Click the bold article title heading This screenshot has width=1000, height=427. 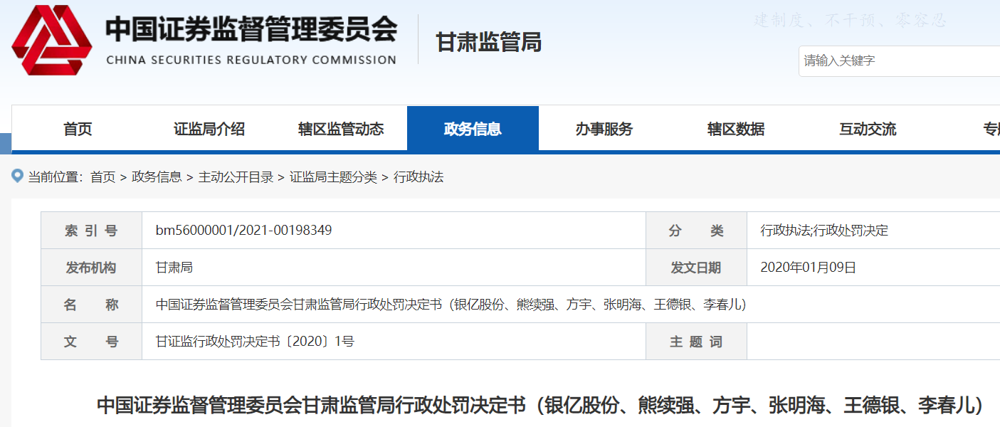coord(540,405)
